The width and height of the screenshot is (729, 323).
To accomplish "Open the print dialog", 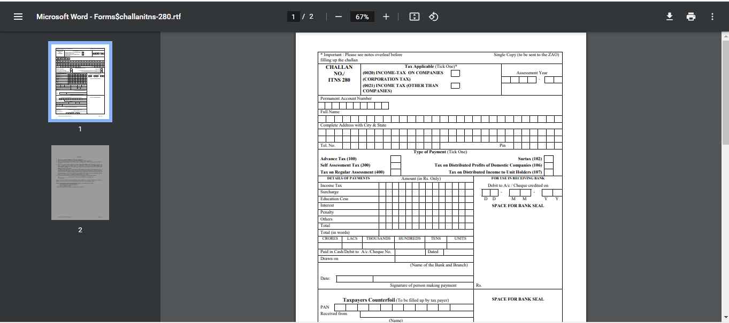I will pos(690,17).
